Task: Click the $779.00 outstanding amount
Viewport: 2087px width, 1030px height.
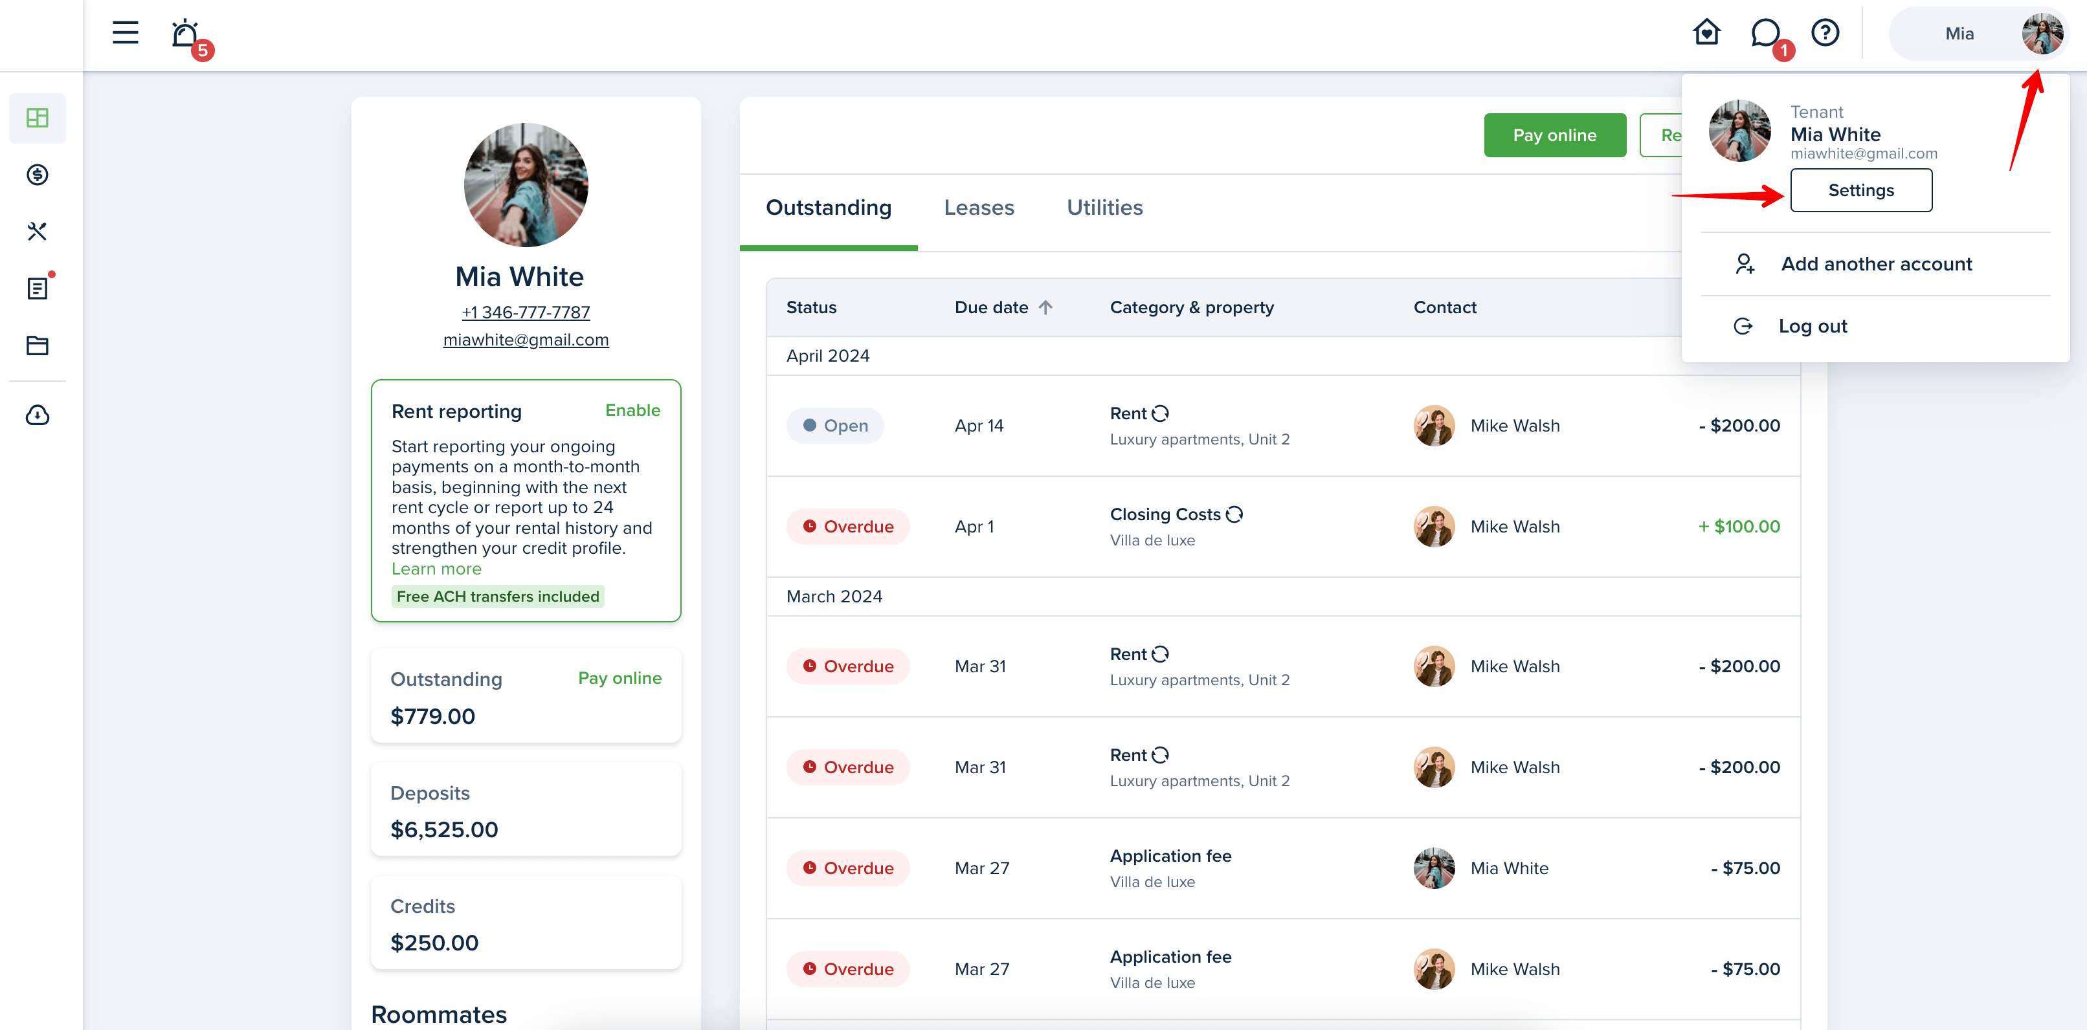Action: (432, 716)
